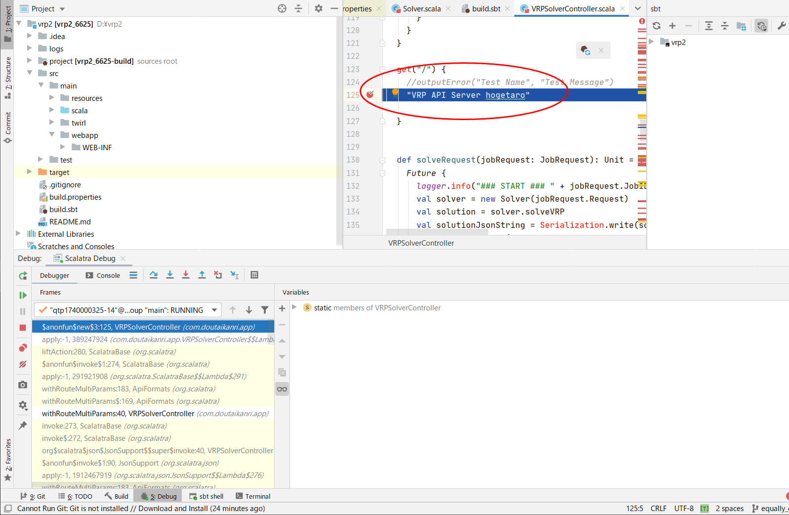Open the Console tab in Debug
789x515 pixels.
[103, 275]
